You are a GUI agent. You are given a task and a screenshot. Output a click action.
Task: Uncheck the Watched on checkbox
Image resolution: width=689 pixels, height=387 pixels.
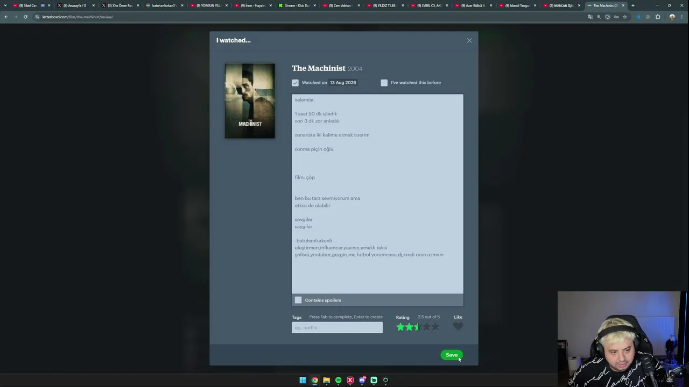[x=295, y=83]
